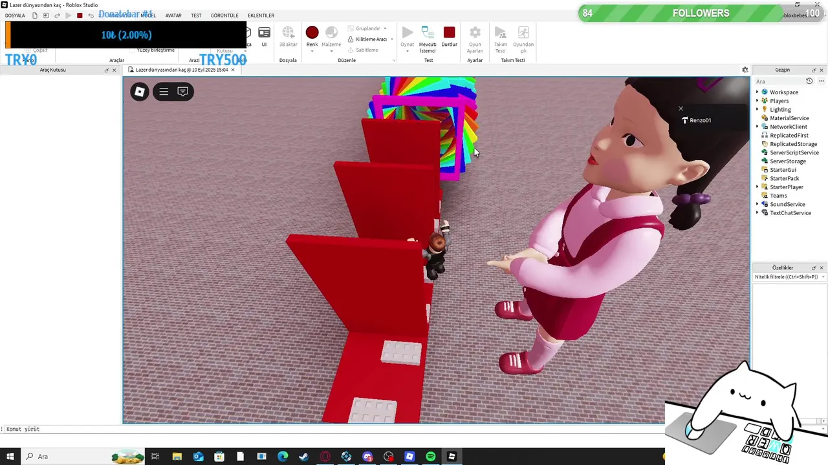The height and width of the screenshot is (465, 828).
Task: Click the Oynat play icon
Action: 407,32
